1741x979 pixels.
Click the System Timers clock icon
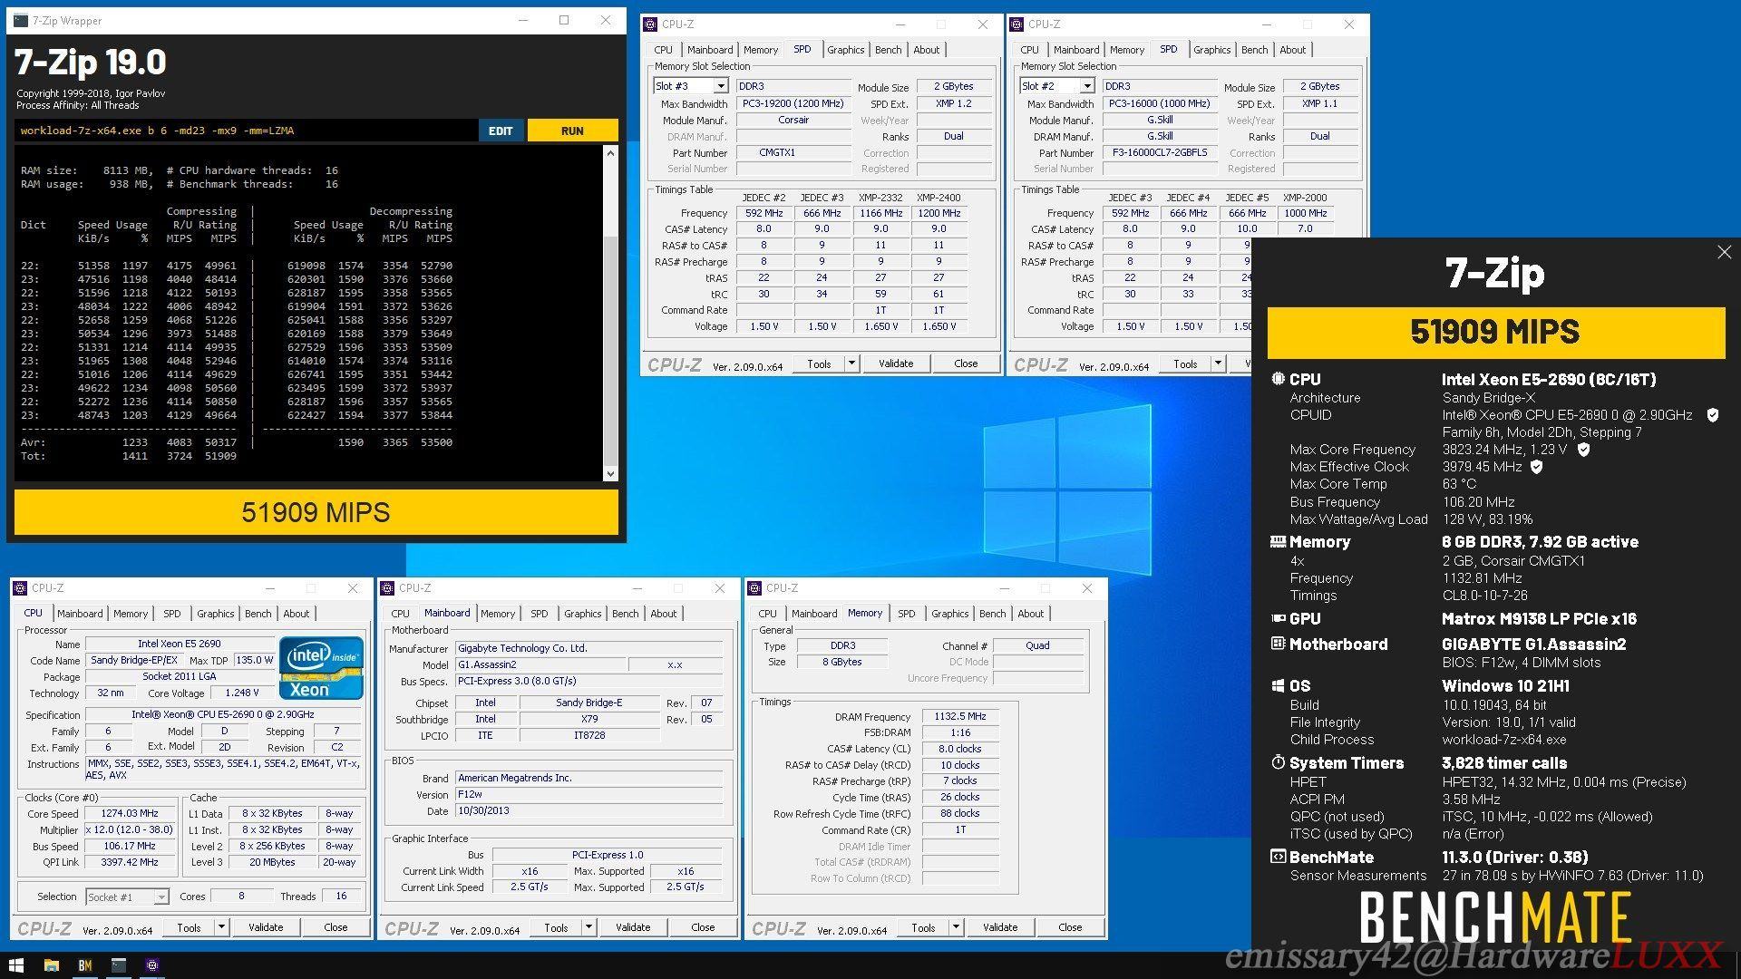tap(1278, 762)
